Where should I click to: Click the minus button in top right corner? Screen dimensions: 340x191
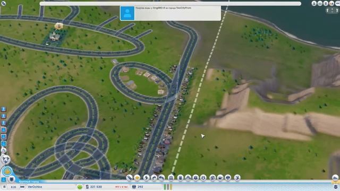[338, 3]
